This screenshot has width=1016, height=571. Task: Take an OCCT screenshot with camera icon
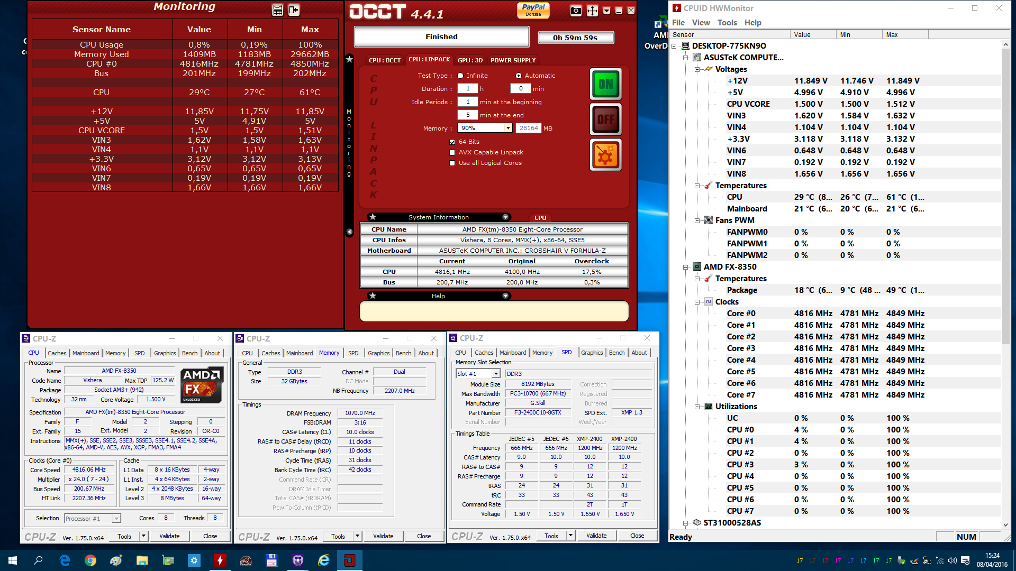[576, 11]
